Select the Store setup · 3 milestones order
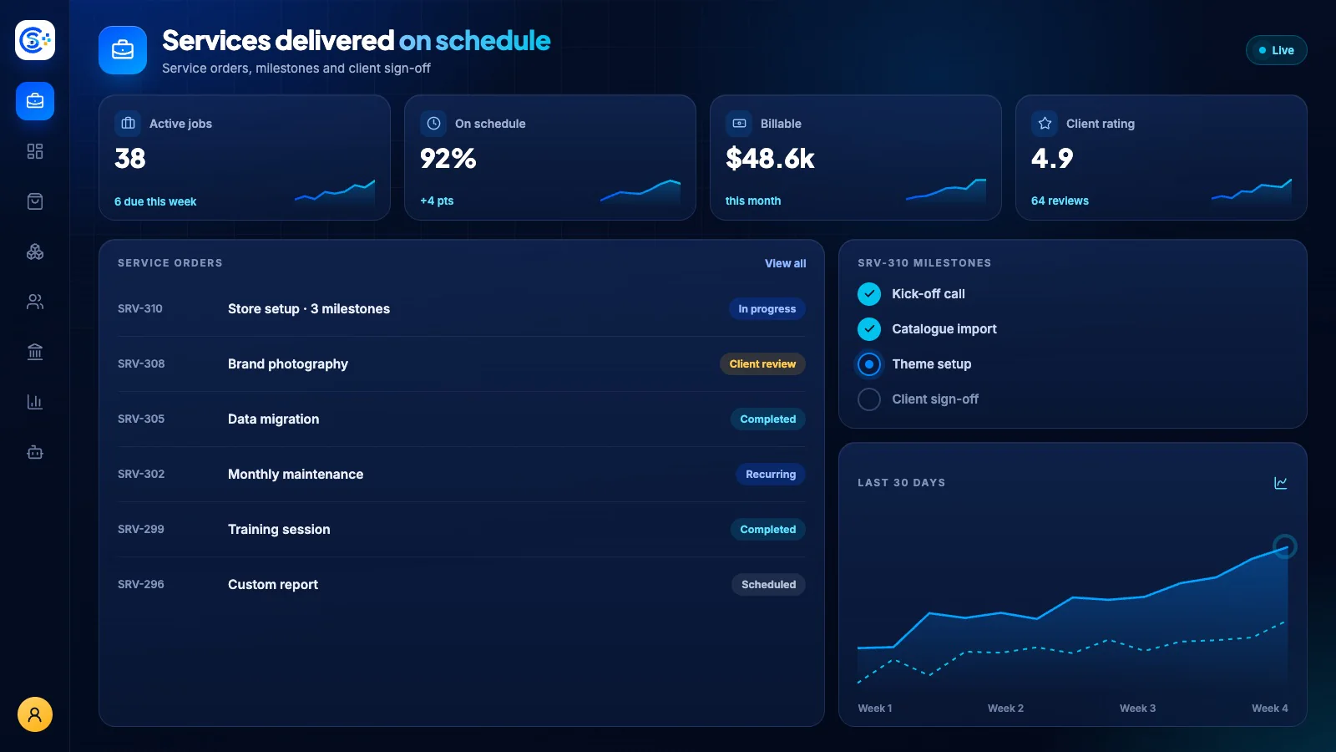Screen dimensions: 1336x752 pyautogui.click(x=462, y=309)
